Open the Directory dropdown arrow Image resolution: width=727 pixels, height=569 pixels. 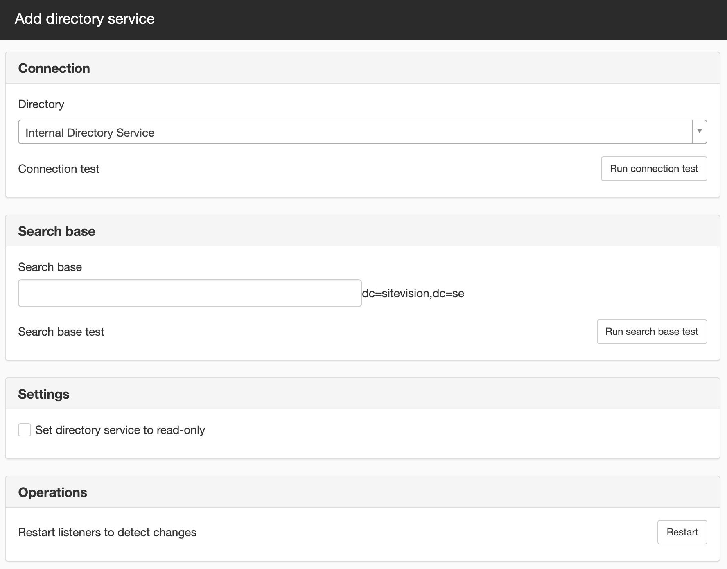coord(700,132)
